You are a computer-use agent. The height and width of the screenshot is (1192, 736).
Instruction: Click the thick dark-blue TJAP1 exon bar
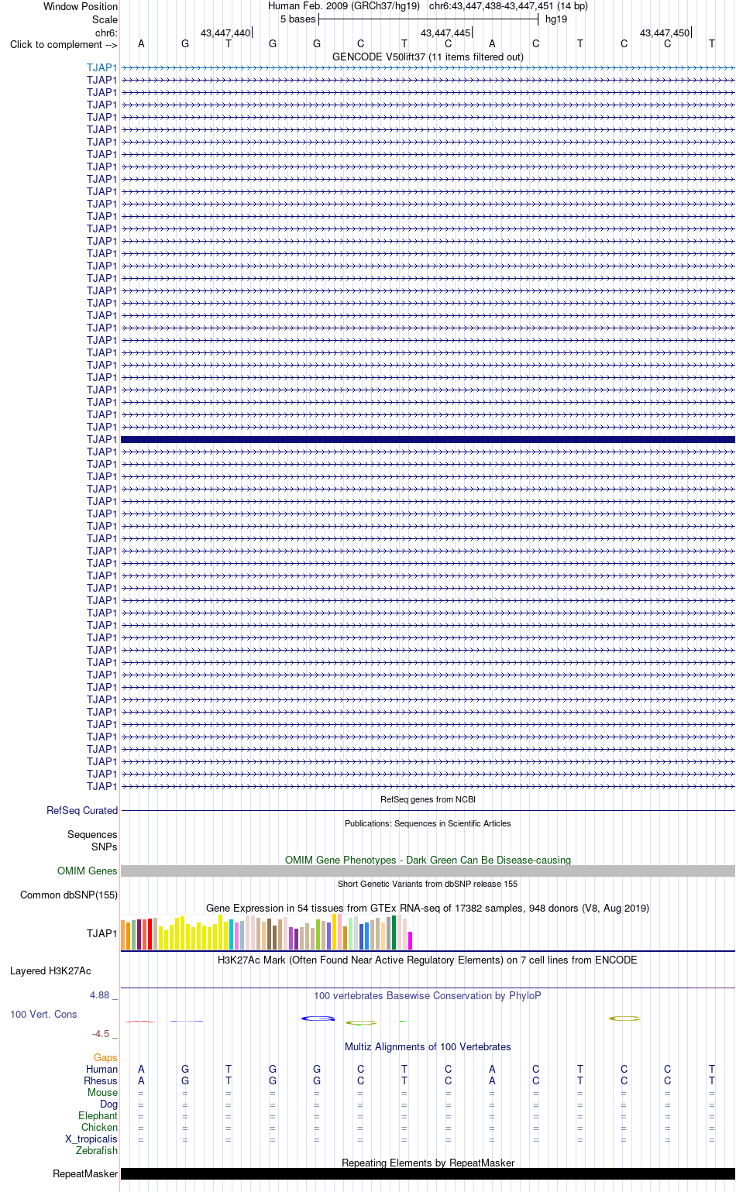[428, 439]
